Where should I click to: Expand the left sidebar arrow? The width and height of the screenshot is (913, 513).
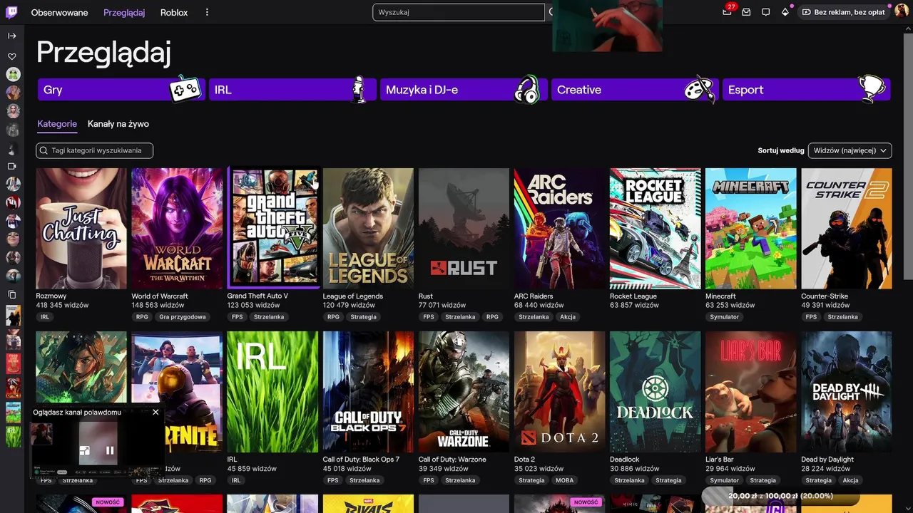12,36
